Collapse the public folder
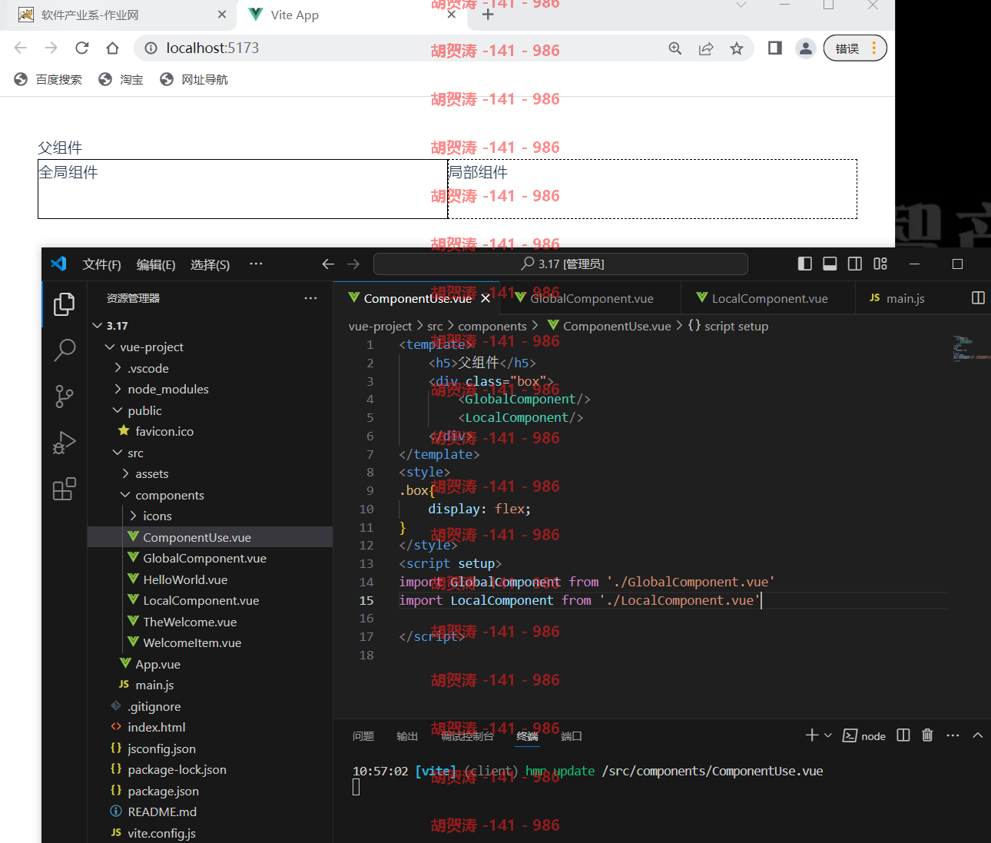The width and height of the screenshot is (991, 843). coord(210,410)
